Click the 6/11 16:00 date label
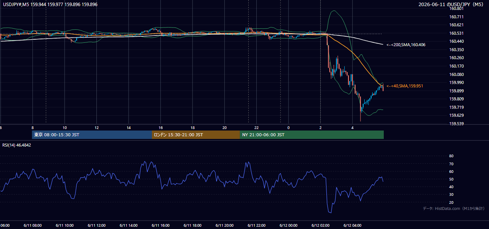This screenshot has width=489, height=229. [x=160, y=226]
